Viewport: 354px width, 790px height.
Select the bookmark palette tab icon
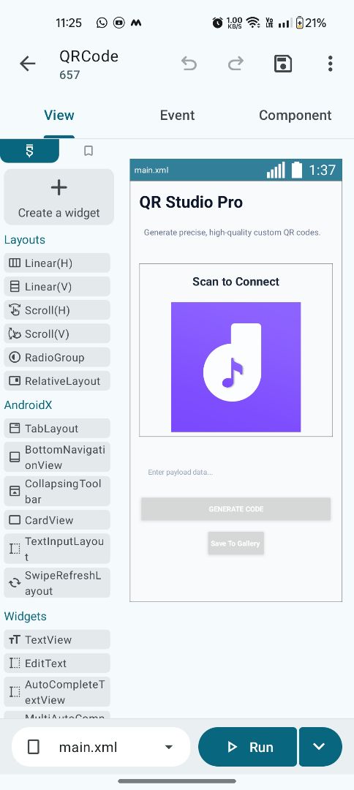pos(88,151)
